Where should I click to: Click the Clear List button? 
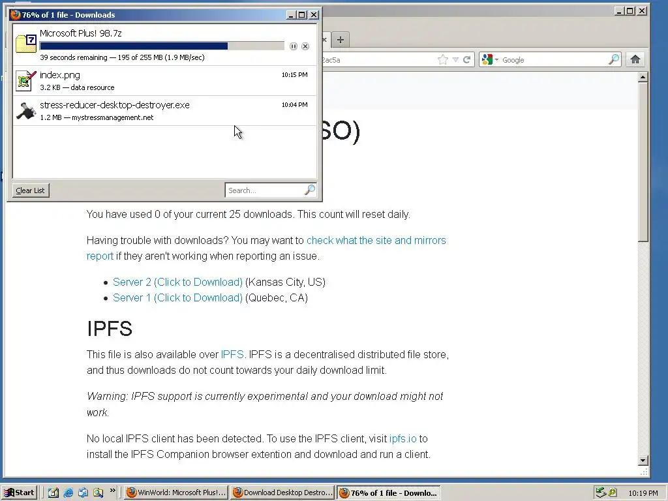pos(30,190)
